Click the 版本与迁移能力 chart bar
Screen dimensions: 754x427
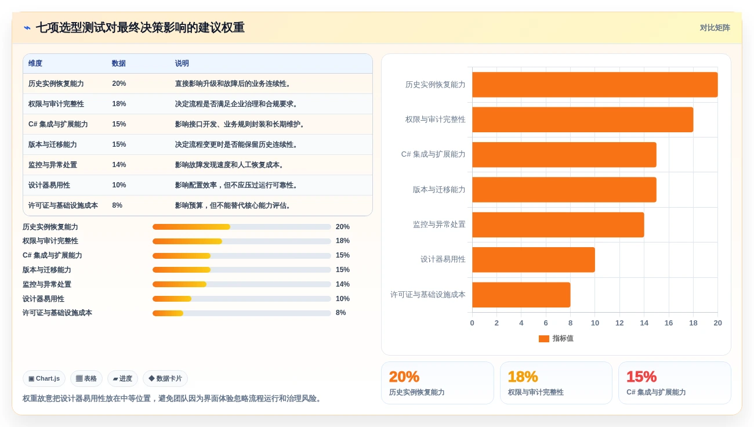pos(564,190)
